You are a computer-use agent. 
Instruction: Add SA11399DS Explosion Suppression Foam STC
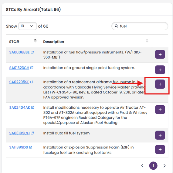tap(160, 149)
